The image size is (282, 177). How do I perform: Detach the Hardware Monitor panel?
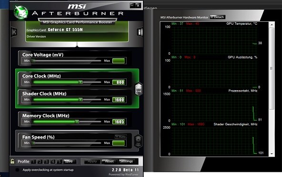point(217,17)
